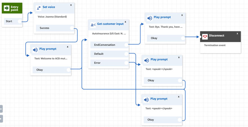Click 'Okay' label in the Bye Play prompt
The height and width of the screenshot is (127, 248).
(x=154, y=38)
